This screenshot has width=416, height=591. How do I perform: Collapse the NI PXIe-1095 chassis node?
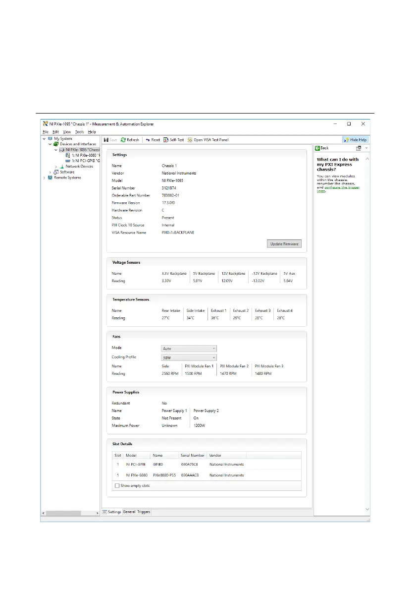(56, 150)
